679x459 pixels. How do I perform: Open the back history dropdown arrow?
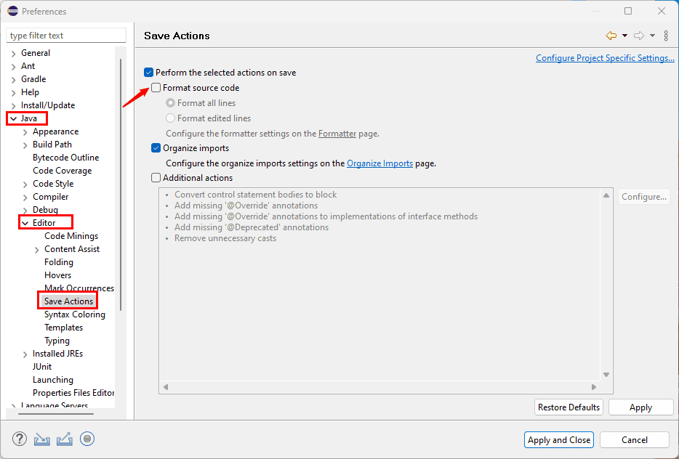coord(624,36)
